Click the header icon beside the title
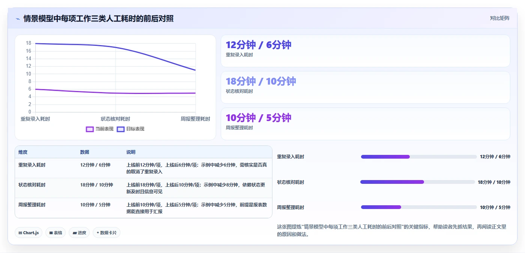The height and width of the screenshot is (253, 525). pos(18,18)
